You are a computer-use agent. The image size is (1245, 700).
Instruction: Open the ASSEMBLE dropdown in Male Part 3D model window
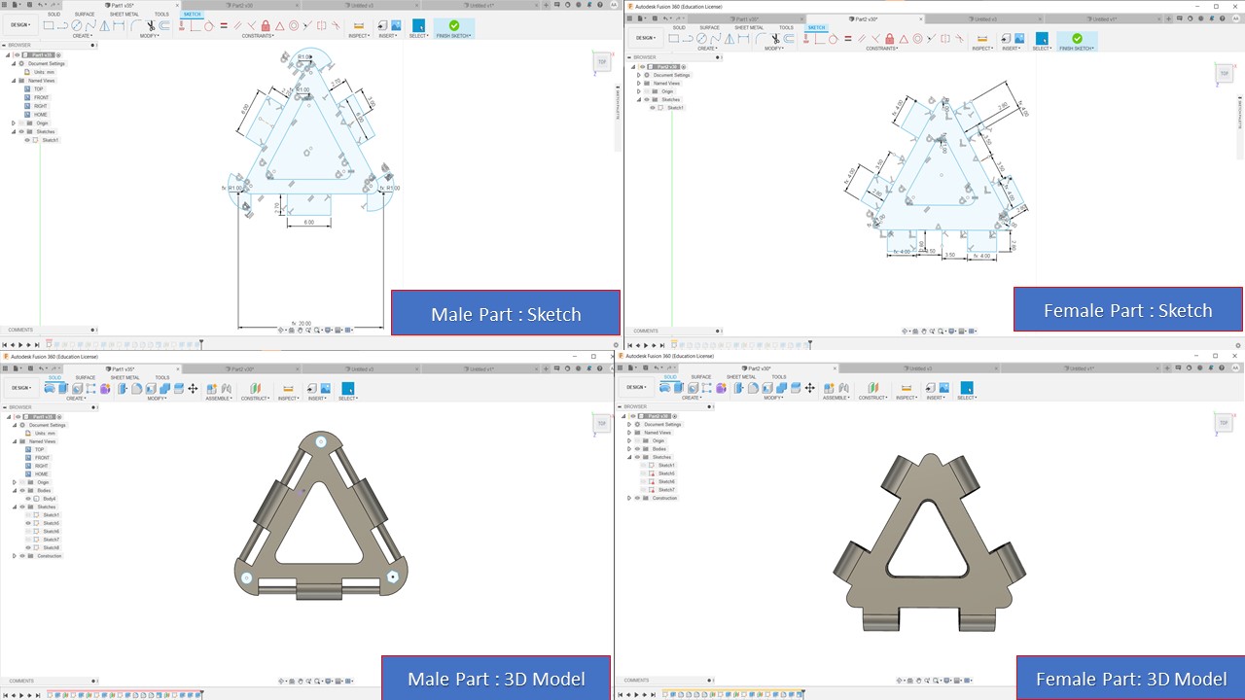click(x=219, y=399)
